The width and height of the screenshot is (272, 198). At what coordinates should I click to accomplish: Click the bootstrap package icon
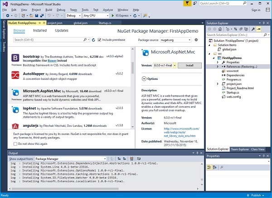click(15, 58)
